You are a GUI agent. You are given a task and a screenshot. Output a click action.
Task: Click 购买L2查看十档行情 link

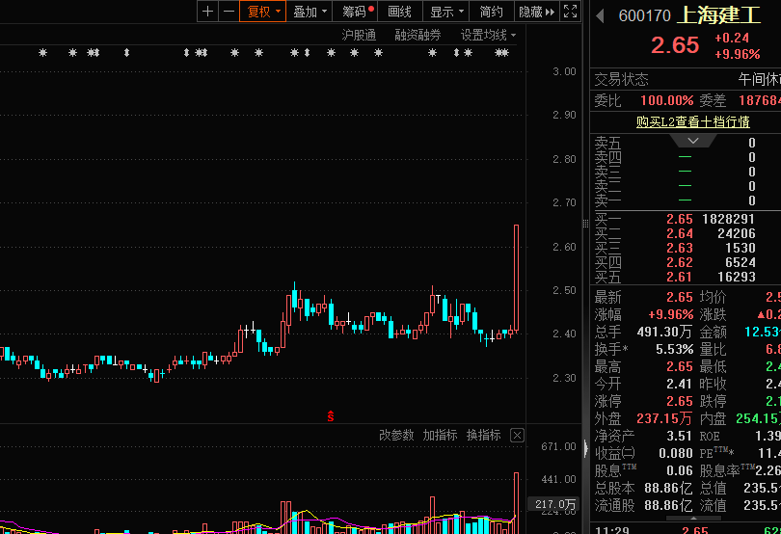(692, 122)
